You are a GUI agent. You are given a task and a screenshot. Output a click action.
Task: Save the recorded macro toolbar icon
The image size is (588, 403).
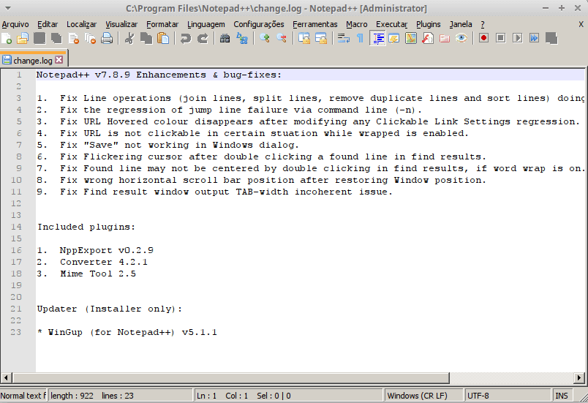coord(551,38)
